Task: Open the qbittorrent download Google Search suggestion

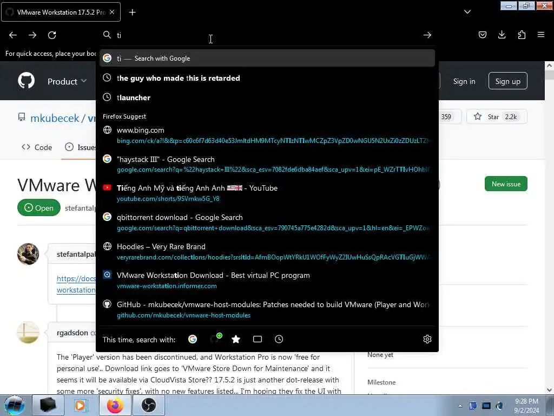Action: pos(267,223)
